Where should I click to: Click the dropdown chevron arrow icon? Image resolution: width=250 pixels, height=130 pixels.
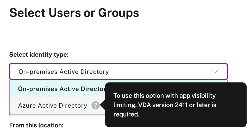point(215,71)
